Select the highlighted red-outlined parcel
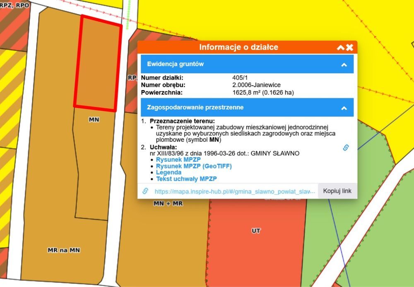 coord(98,63)
